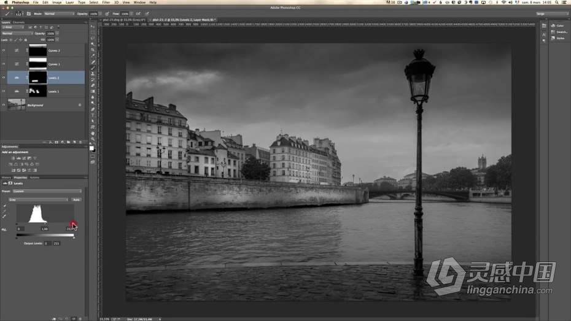Image resolution: width=571 pixels, height=321 pixels.
Task: Toggle lock position icon in Layers panel
Action: click(20, 40)
